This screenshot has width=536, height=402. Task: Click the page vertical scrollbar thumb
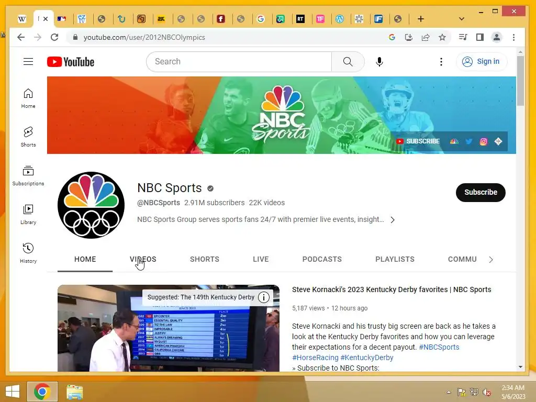point(520,81)
